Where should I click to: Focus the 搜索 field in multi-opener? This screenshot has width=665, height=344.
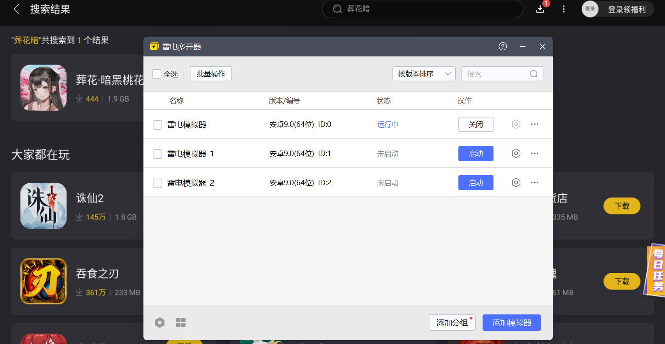tap(502, 74)
